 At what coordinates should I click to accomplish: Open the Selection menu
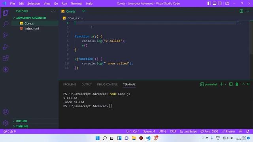(x=34, y=4)
